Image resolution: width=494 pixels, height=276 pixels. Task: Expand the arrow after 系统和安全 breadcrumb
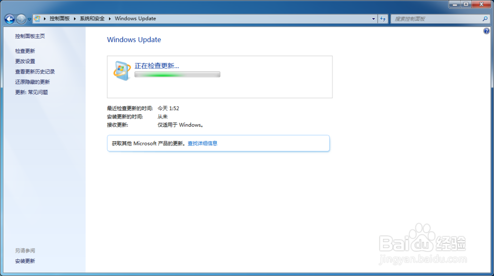110,19
